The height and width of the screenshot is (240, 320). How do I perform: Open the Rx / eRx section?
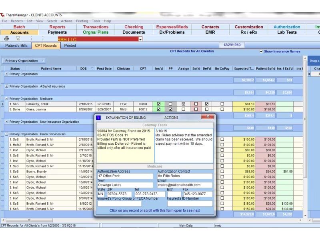[x=249, y=32]
